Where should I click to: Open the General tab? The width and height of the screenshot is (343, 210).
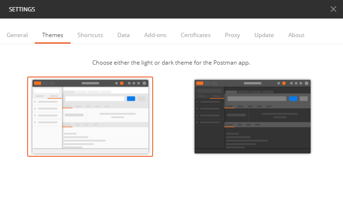coord(17,35)
